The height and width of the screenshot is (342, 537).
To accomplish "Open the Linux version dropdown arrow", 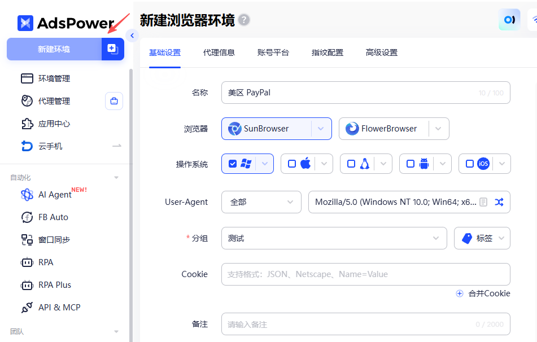I will point(383,164).
